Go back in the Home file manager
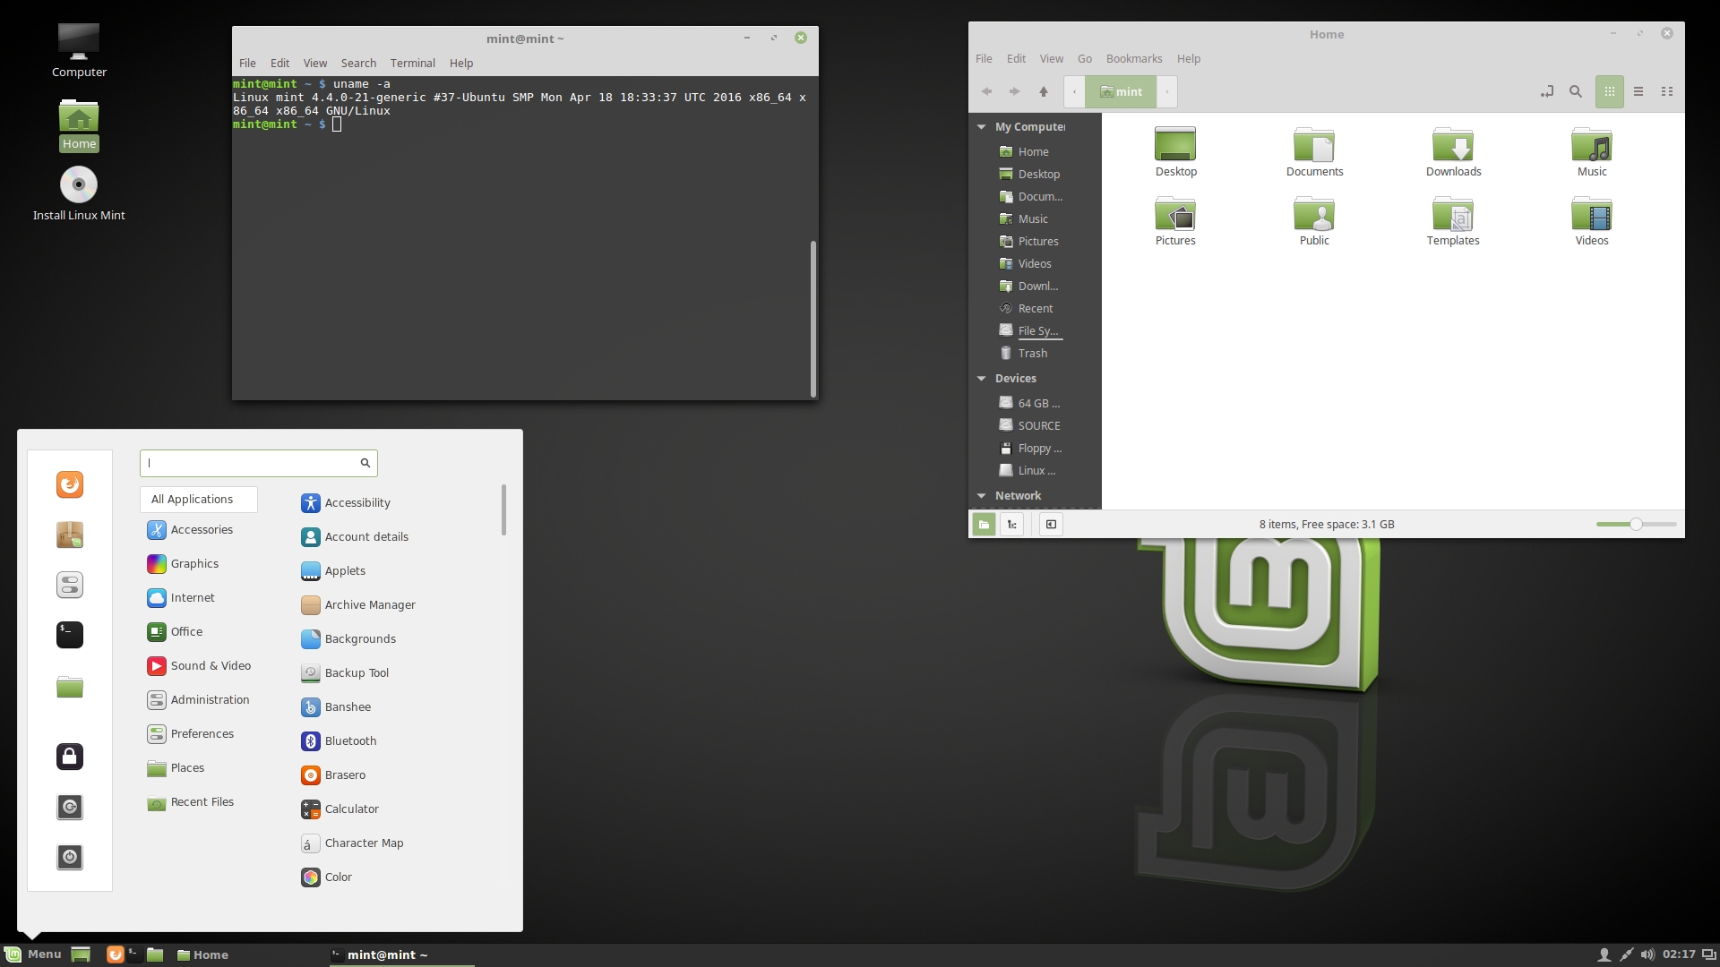This screenshot has height=967, width=1720. (986, 91)
